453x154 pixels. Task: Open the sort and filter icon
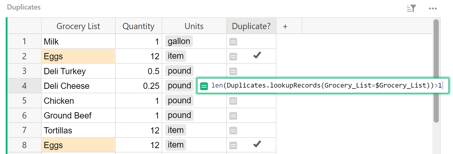coord(411,8)
